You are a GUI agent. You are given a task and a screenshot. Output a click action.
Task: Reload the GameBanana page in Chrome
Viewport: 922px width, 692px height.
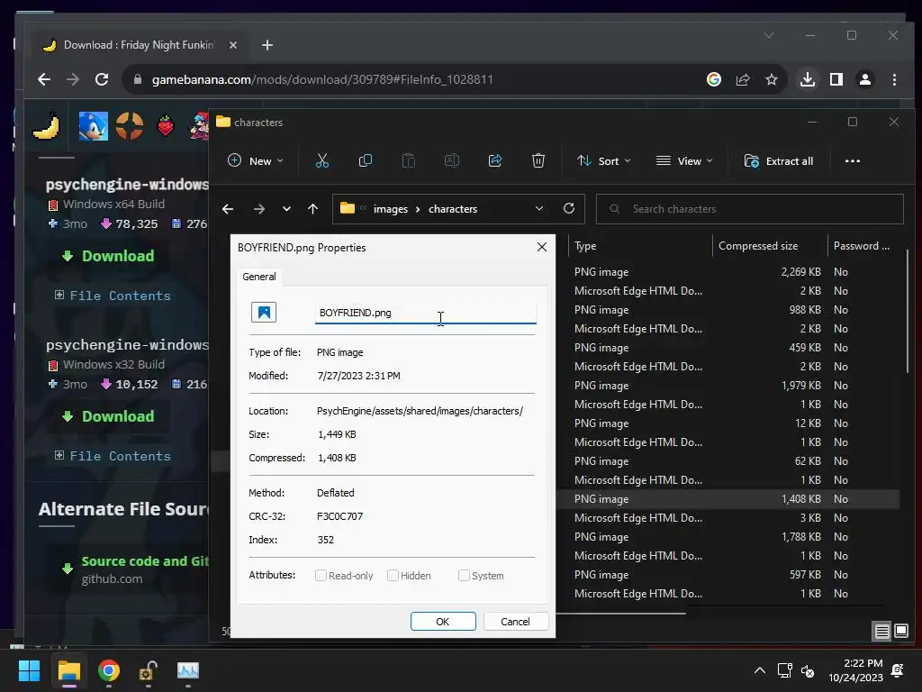pyautogui.click(x=102, y=79)
